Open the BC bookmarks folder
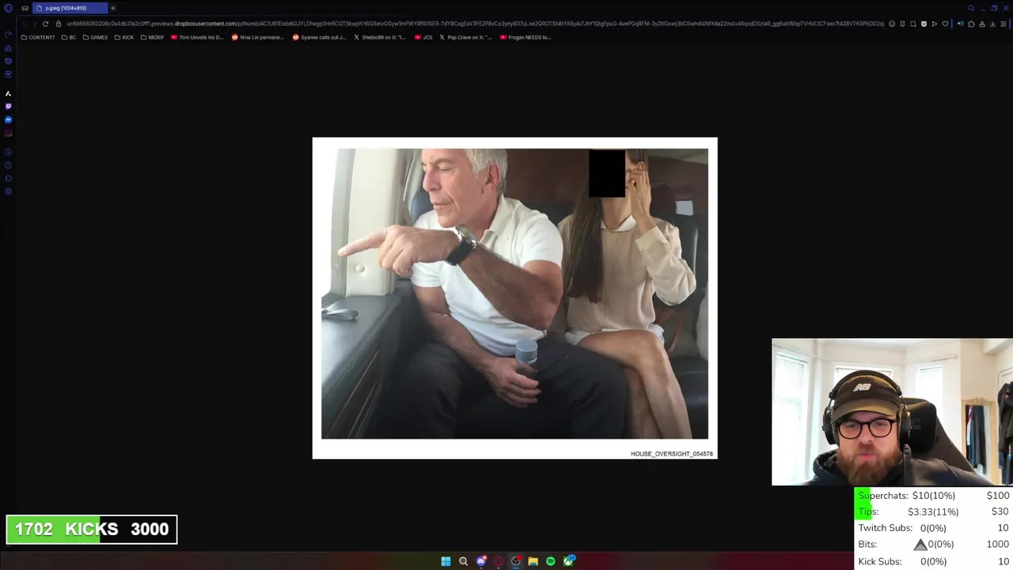Viewport: 1013px width, 570px height. [x=69, y=37]
